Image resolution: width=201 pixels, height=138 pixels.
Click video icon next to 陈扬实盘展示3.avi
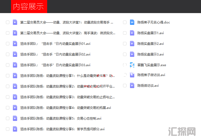[132, 54]
